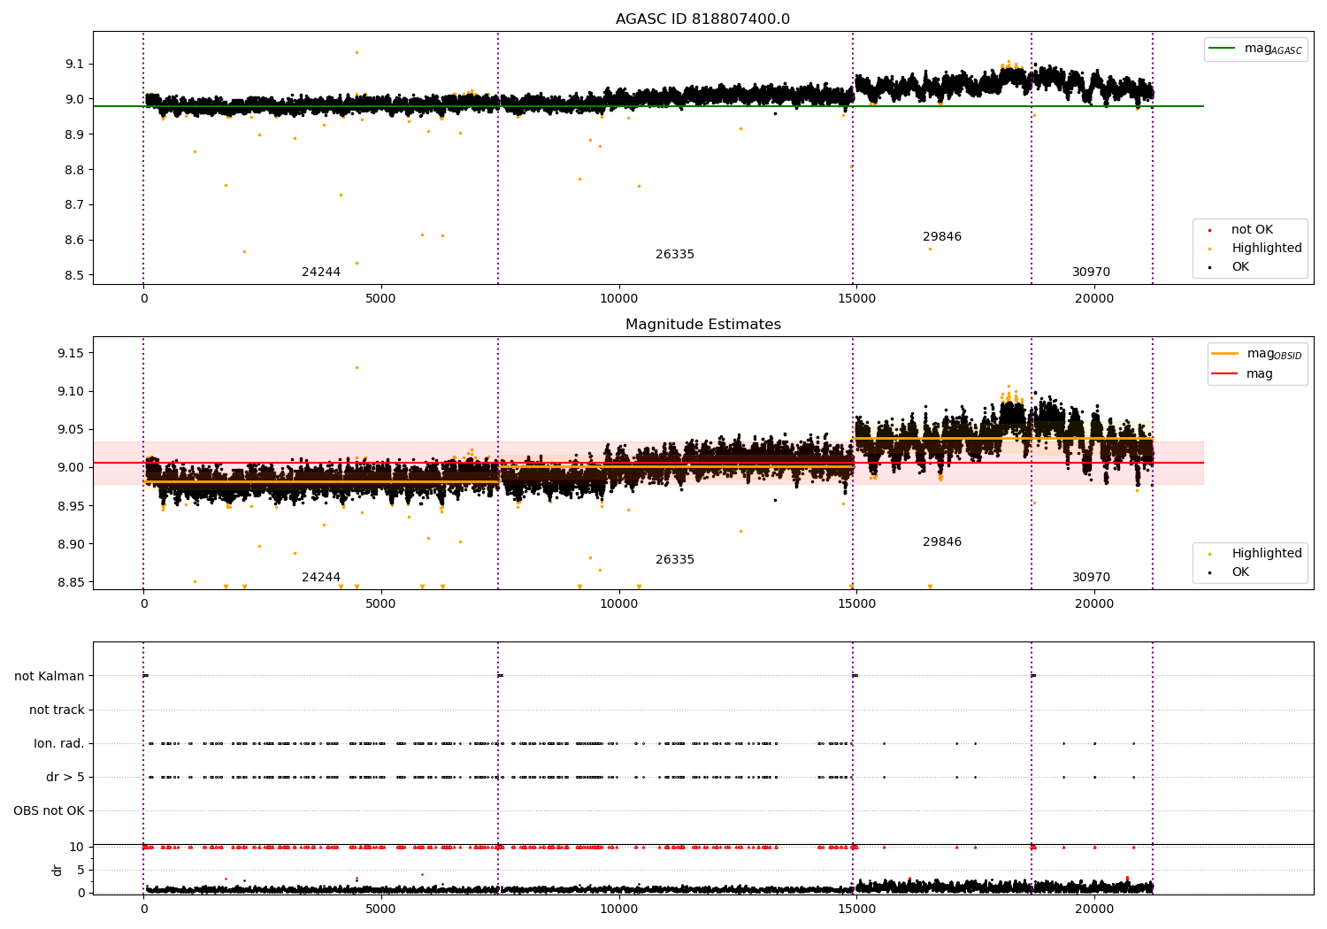
Task: Click the "8.95" y-axis tick label
Action: [71, 506]
